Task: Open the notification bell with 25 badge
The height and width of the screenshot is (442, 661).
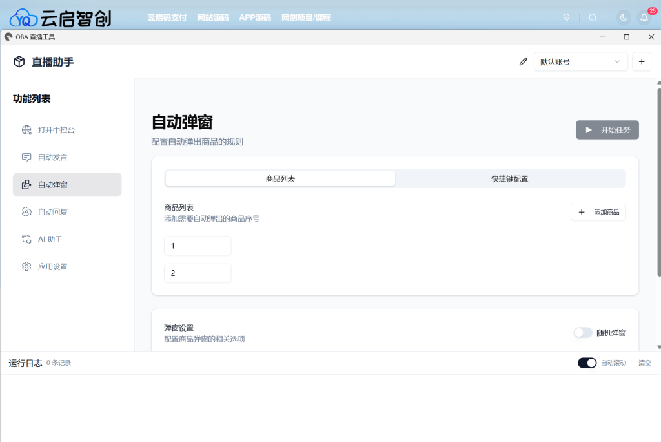Action: coord(644,17)
